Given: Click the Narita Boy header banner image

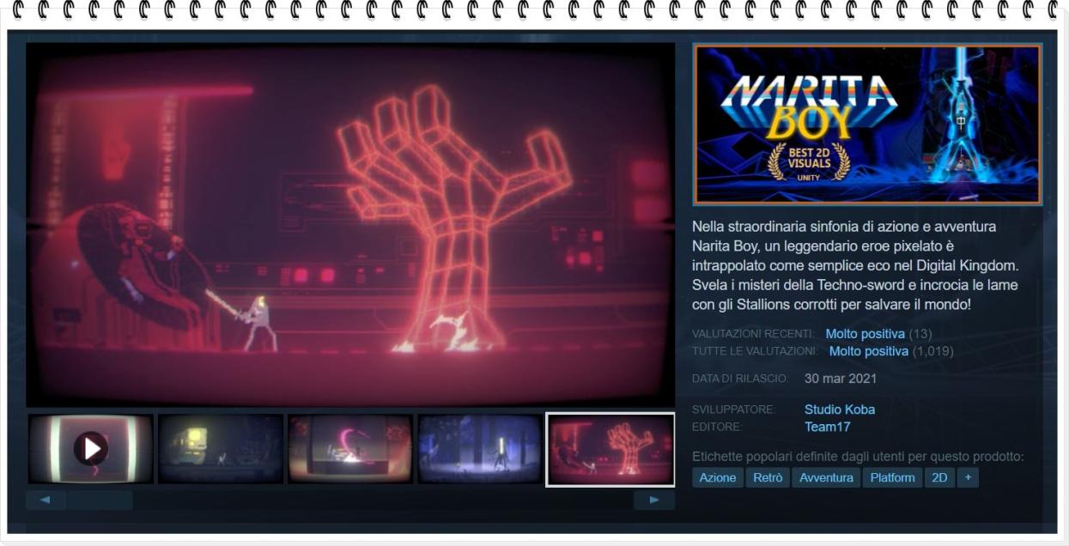Looking at the screenshot, I should coord(866,125).
